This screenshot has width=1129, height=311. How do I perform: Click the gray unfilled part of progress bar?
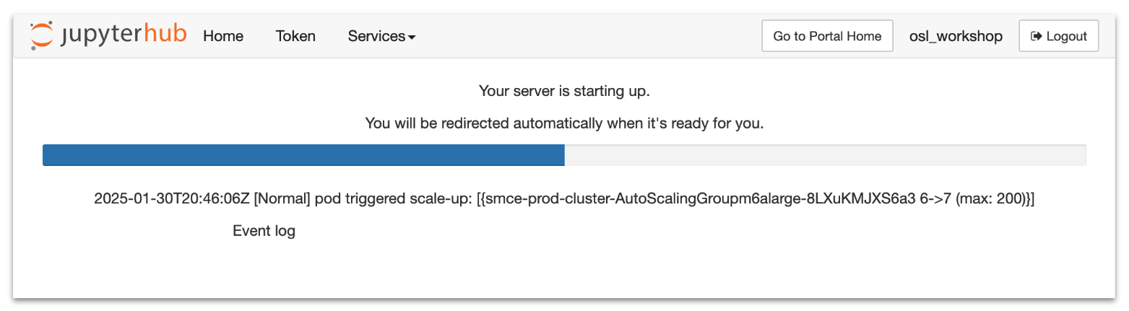825,155
